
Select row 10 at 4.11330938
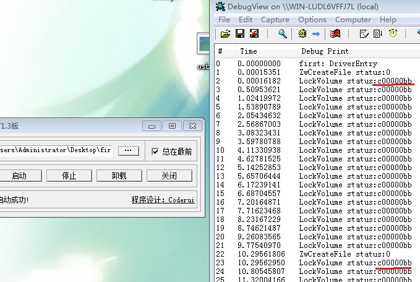317,150
